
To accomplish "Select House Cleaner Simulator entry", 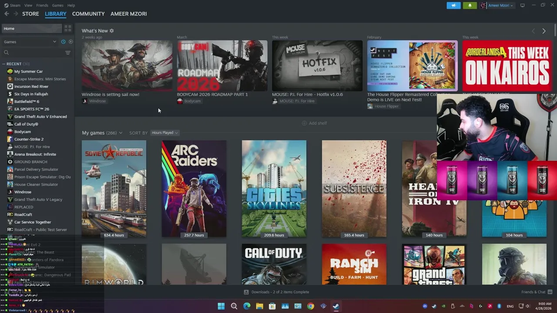I will 37,184.
